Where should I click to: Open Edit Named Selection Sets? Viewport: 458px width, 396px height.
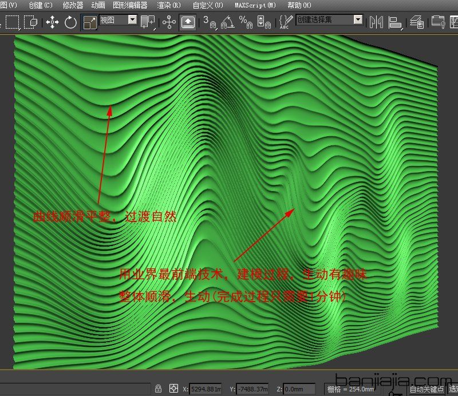(286, 22)
